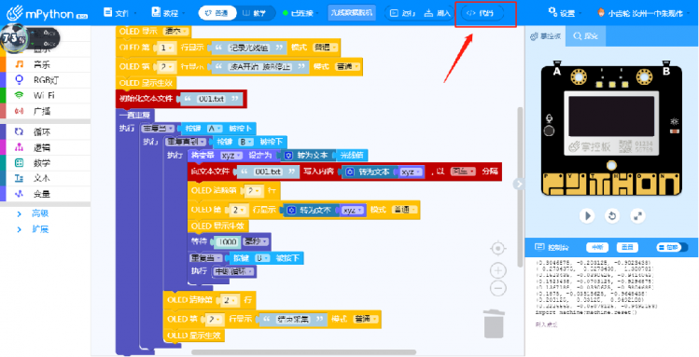Screen dimensions: 699x357
Task: Click the console reset button beside 中断
Action: [627, 247]
